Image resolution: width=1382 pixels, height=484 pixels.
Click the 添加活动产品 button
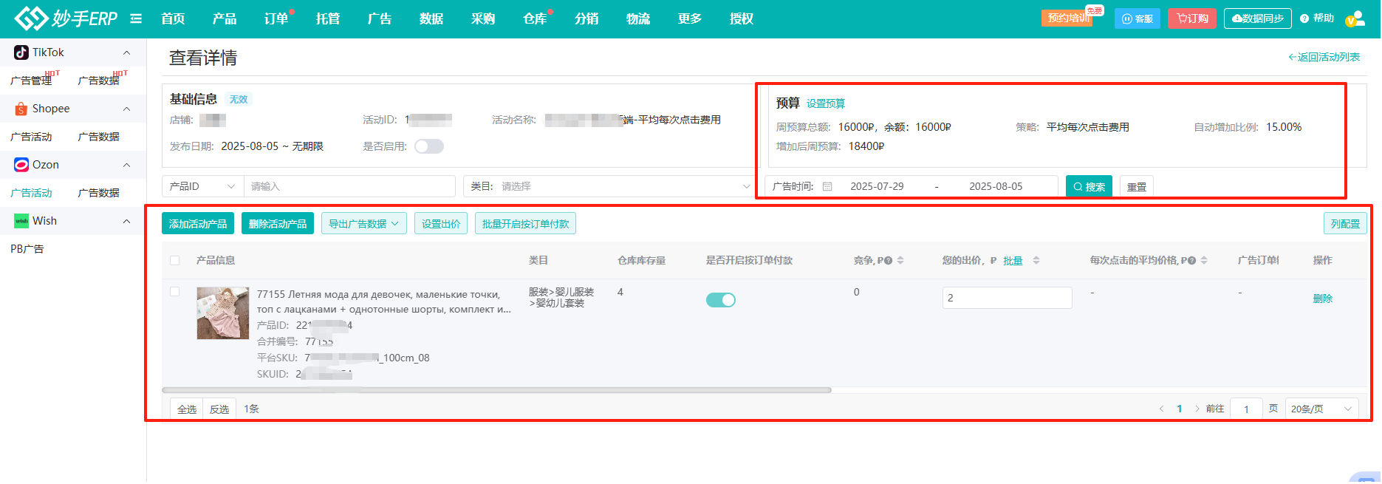pos(198,224)
